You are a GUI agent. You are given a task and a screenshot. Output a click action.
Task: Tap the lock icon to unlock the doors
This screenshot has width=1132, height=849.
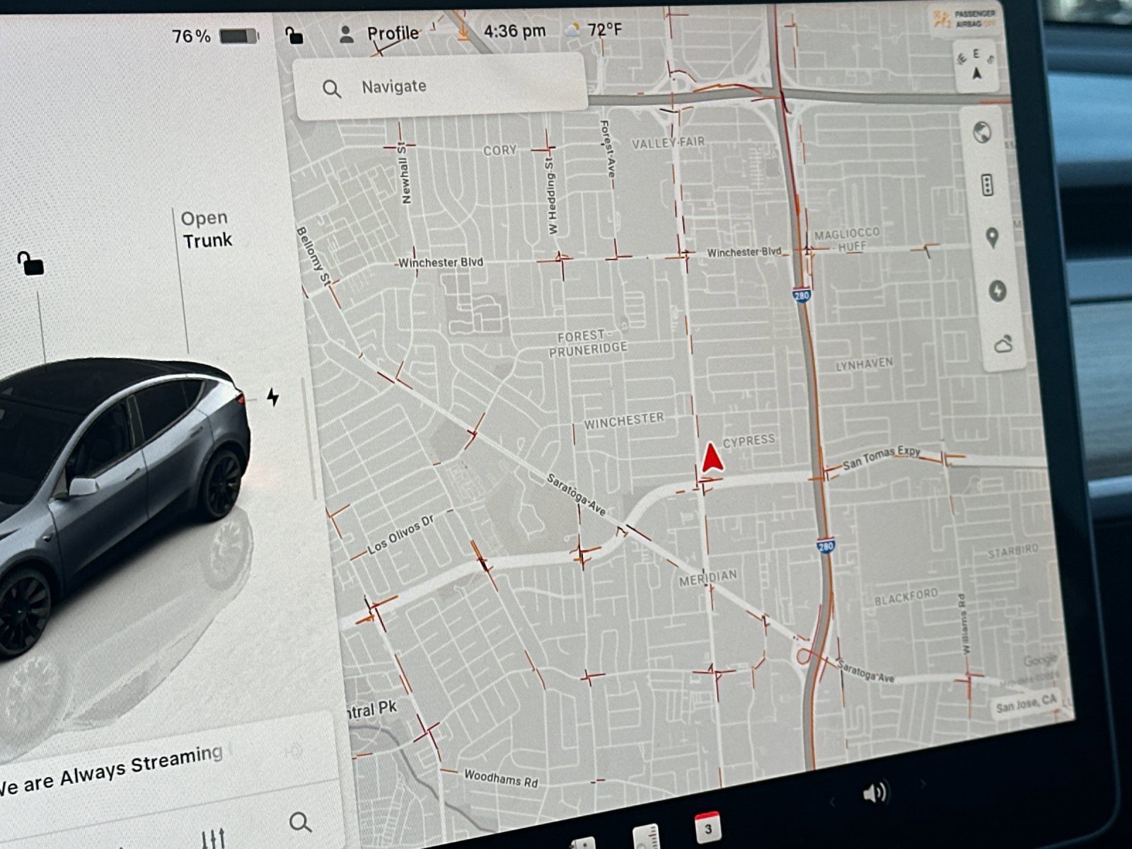30,267
